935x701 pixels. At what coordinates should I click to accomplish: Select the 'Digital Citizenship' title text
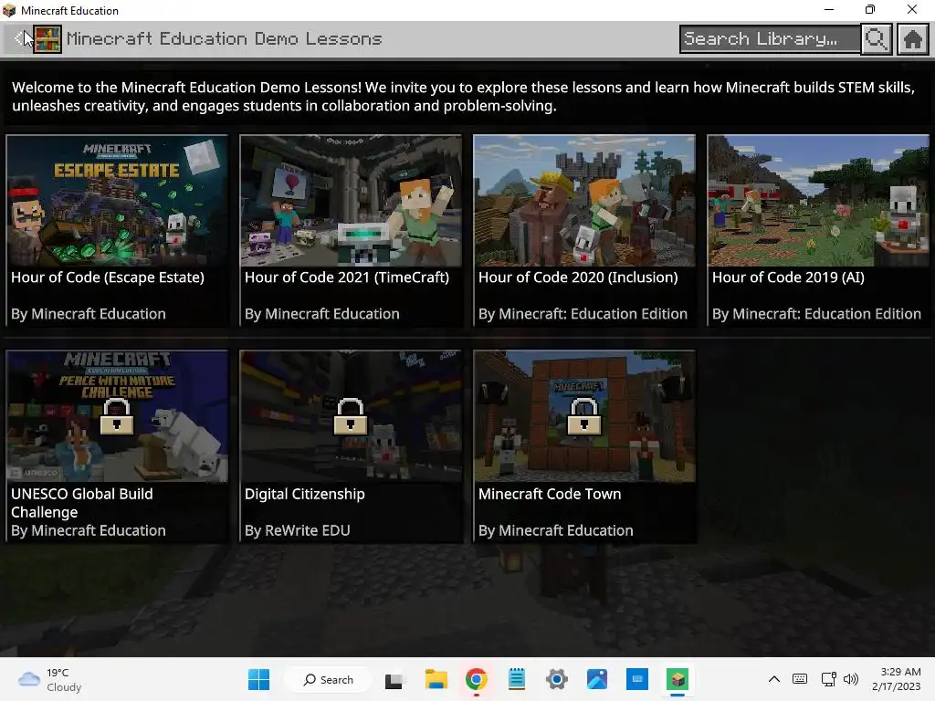304,494
